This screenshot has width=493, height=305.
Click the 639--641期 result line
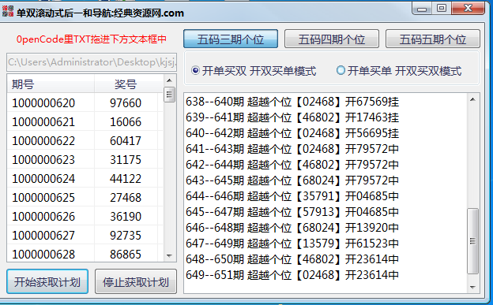coord(292,117)
